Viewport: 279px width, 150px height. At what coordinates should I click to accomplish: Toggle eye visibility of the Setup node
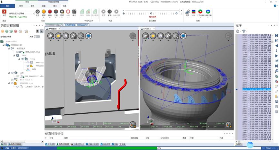pos(23,59)
